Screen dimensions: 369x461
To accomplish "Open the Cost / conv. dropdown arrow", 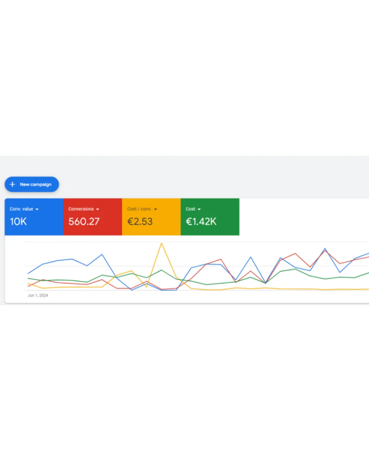I will point(155,209).
